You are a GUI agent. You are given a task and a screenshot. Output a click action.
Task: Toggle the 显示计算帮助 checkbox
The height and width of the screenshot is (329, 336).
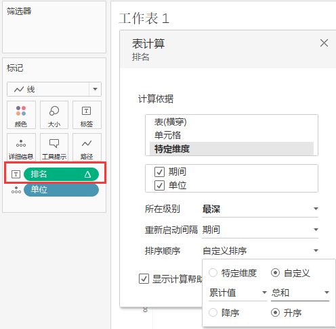(144, 279)
